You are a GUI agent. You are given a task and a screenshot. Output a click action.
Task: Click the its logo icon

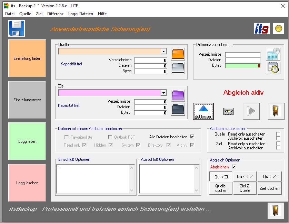(261, 29)
